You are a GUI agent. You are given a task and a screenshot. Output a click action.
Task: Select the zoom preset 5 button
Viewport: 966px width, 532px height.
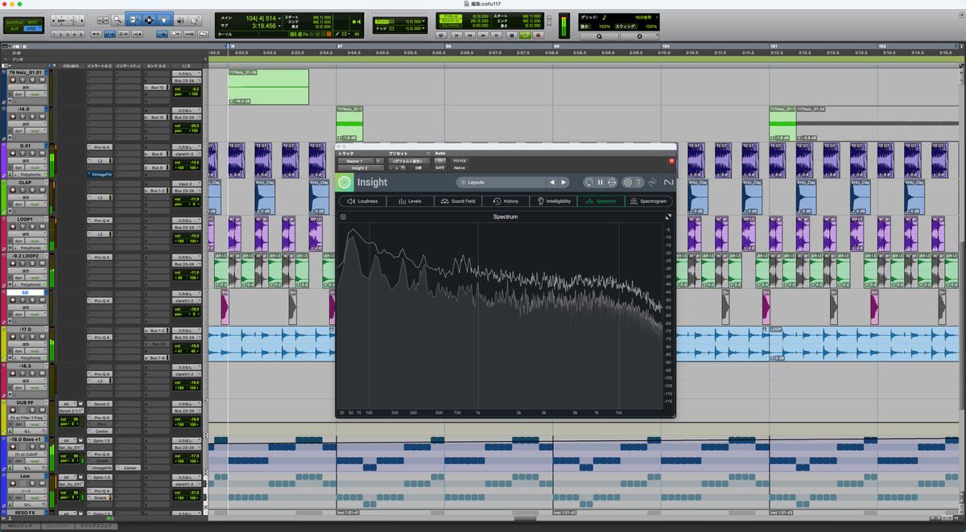tap(80, 35)
